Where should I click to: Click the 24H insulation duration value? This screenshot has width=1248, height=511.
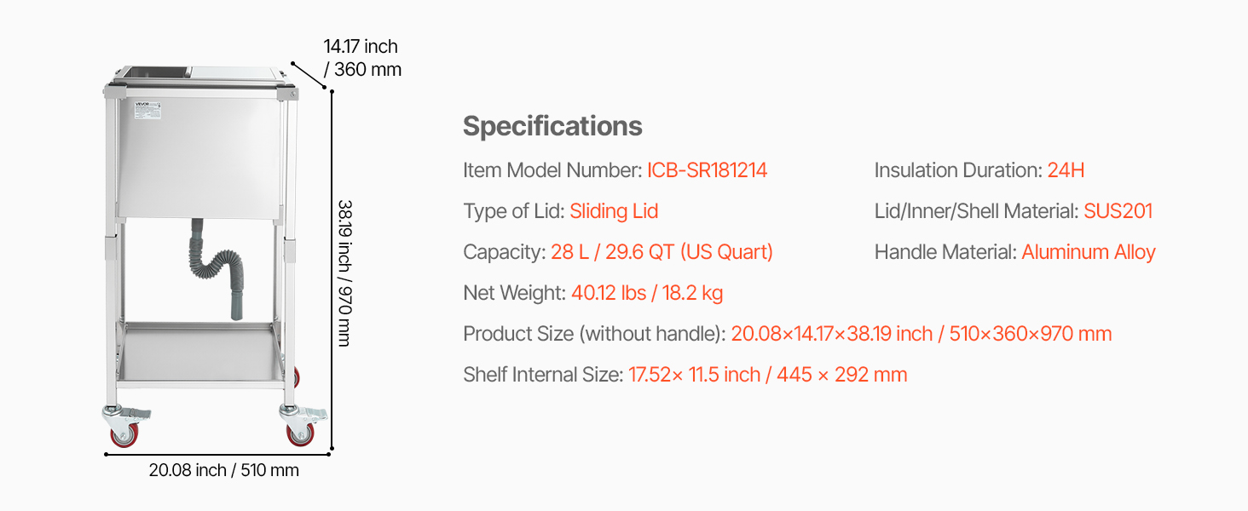click(x=1066, y=170)
